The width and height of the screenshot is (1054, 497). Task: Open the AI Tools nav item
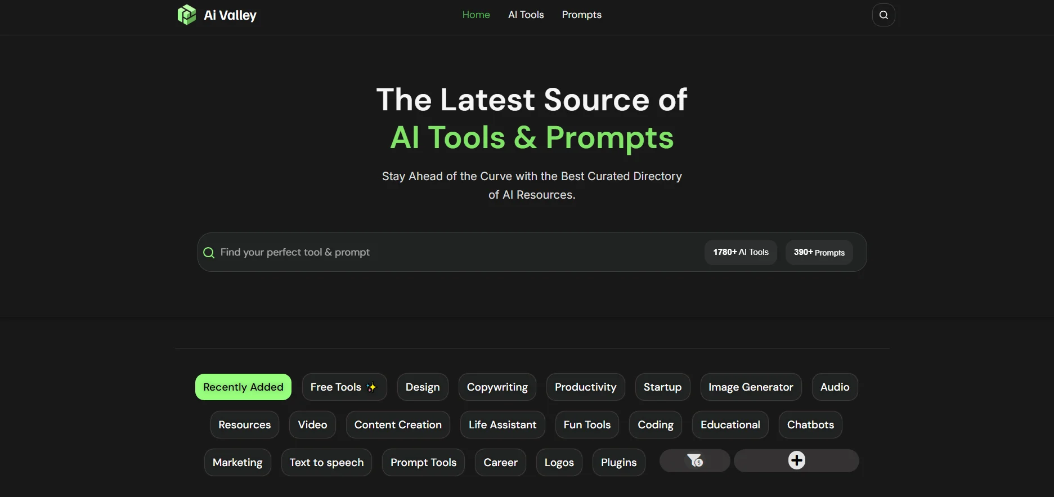pyautogui.click(x=526, y=15)
